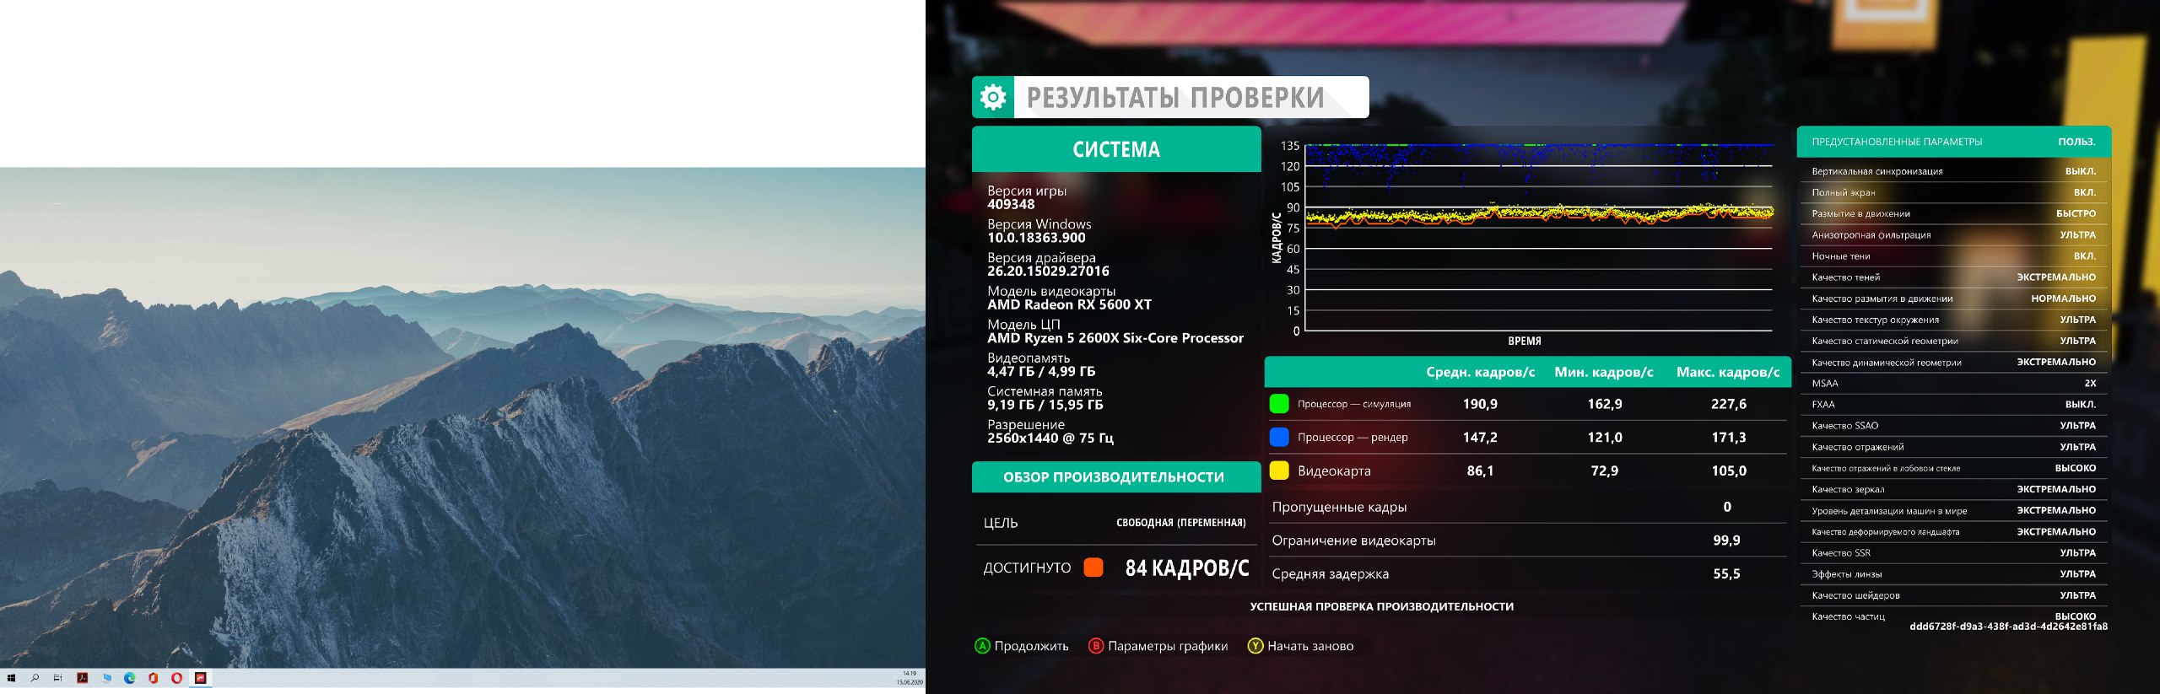Click the Средн. кадров/с column header
The height and width of the screenshot is (694, 2160).
coord(1481,372)
